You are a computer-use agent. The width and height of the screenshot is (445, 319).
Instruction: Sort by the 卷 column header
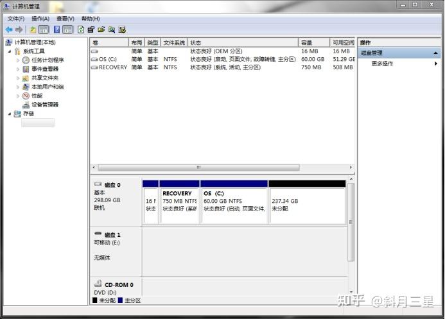click(x=109, y=43)
